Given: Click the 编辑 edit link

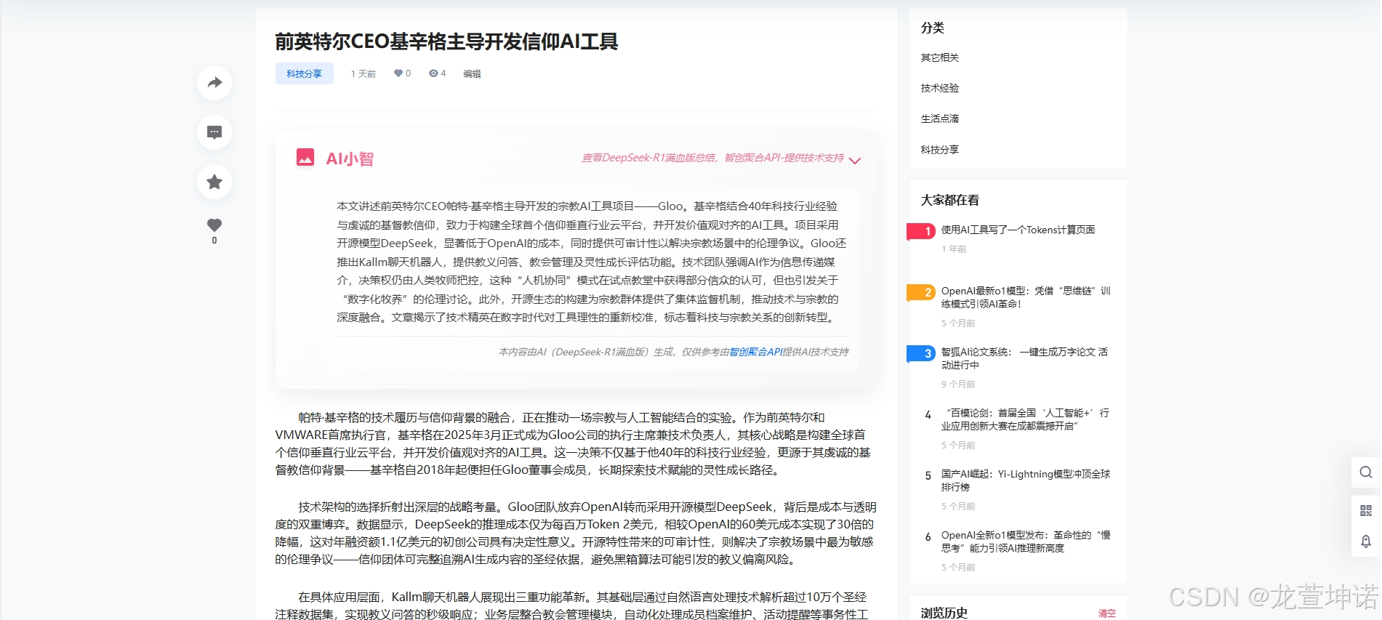Looking at the screenshot, I should [x=472, y=73].
